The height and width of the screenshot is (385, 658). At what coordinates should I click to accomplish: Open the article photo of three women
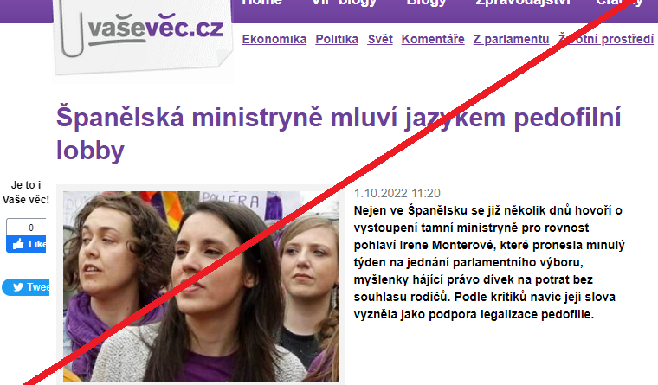point(201,286)
